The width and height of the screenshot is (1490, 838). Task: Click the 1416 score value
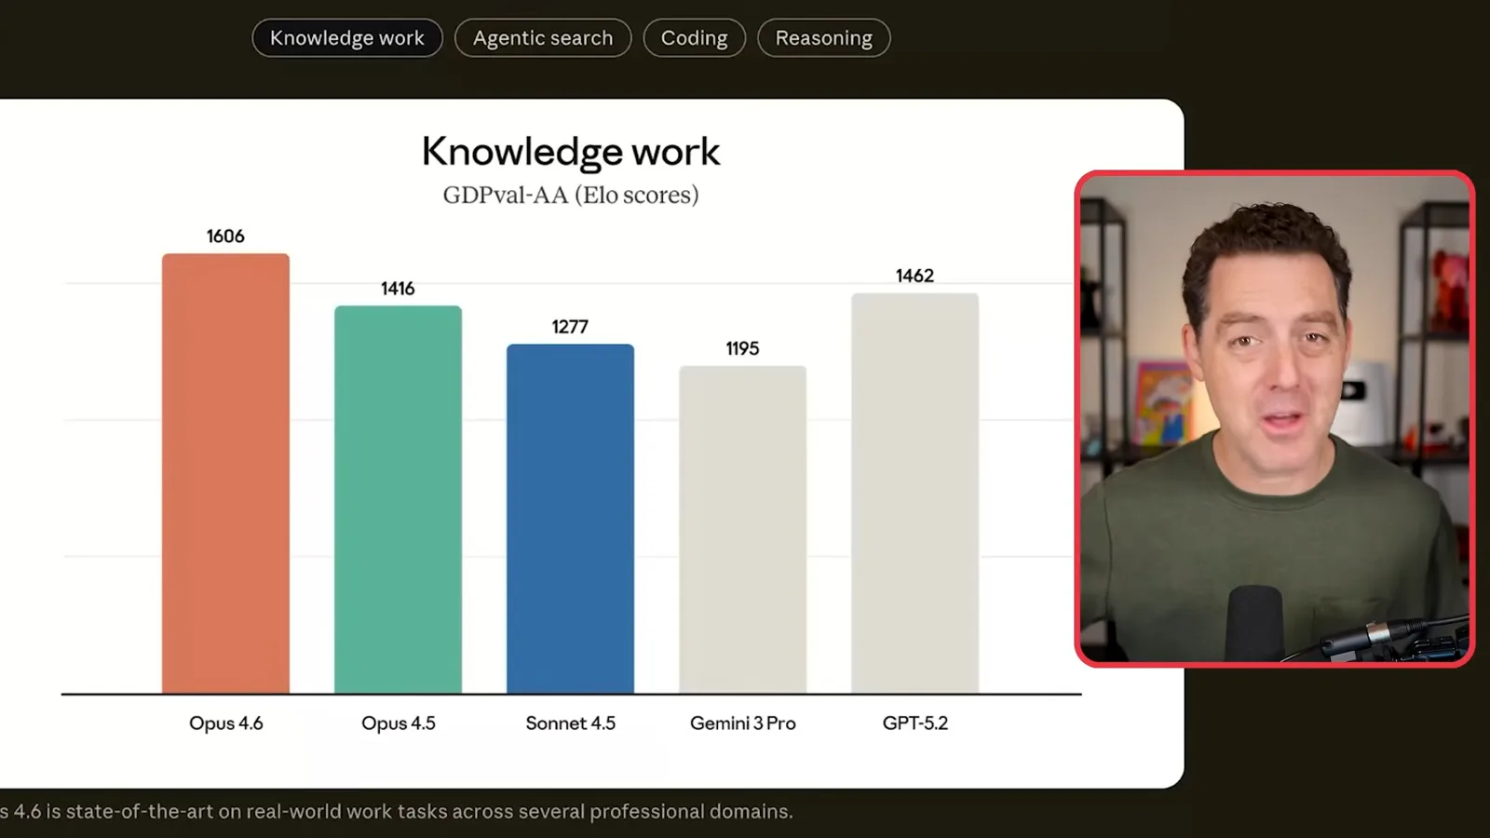(398, 289)
